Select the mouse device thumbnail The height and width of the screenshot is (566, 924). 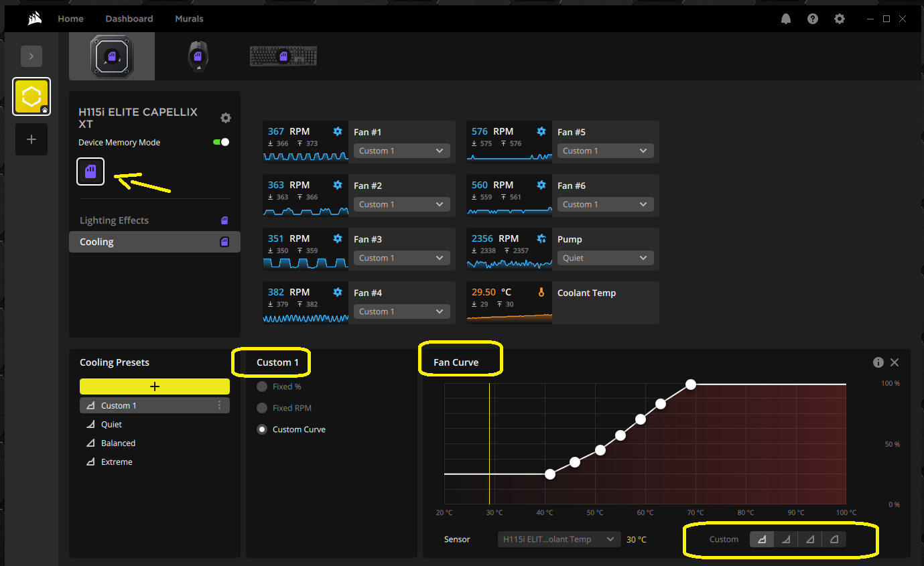198,56
